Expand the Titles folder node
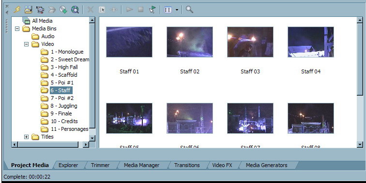 tap(26, 137)
